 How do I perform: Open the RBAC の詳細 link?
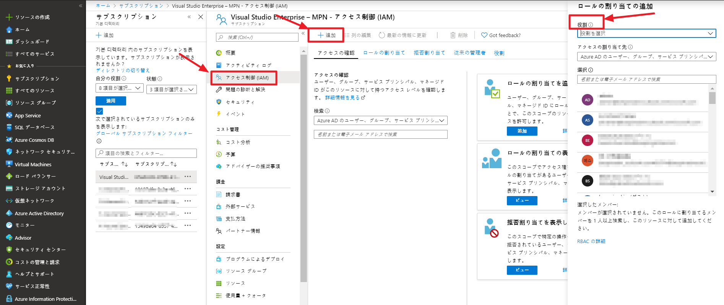pos(591,241)
